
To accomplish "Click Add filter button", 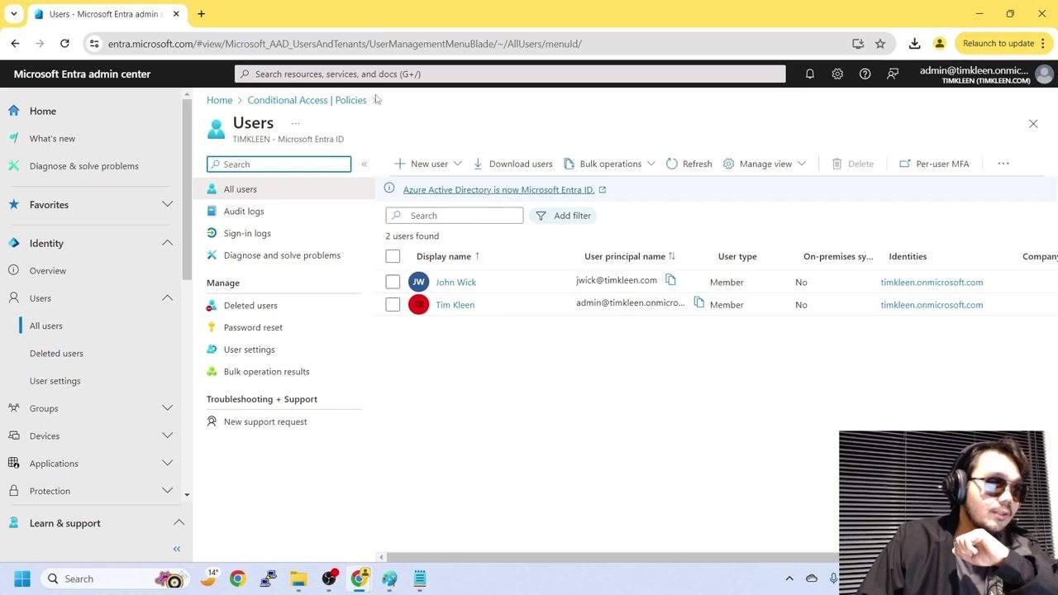I will (564, 216).
